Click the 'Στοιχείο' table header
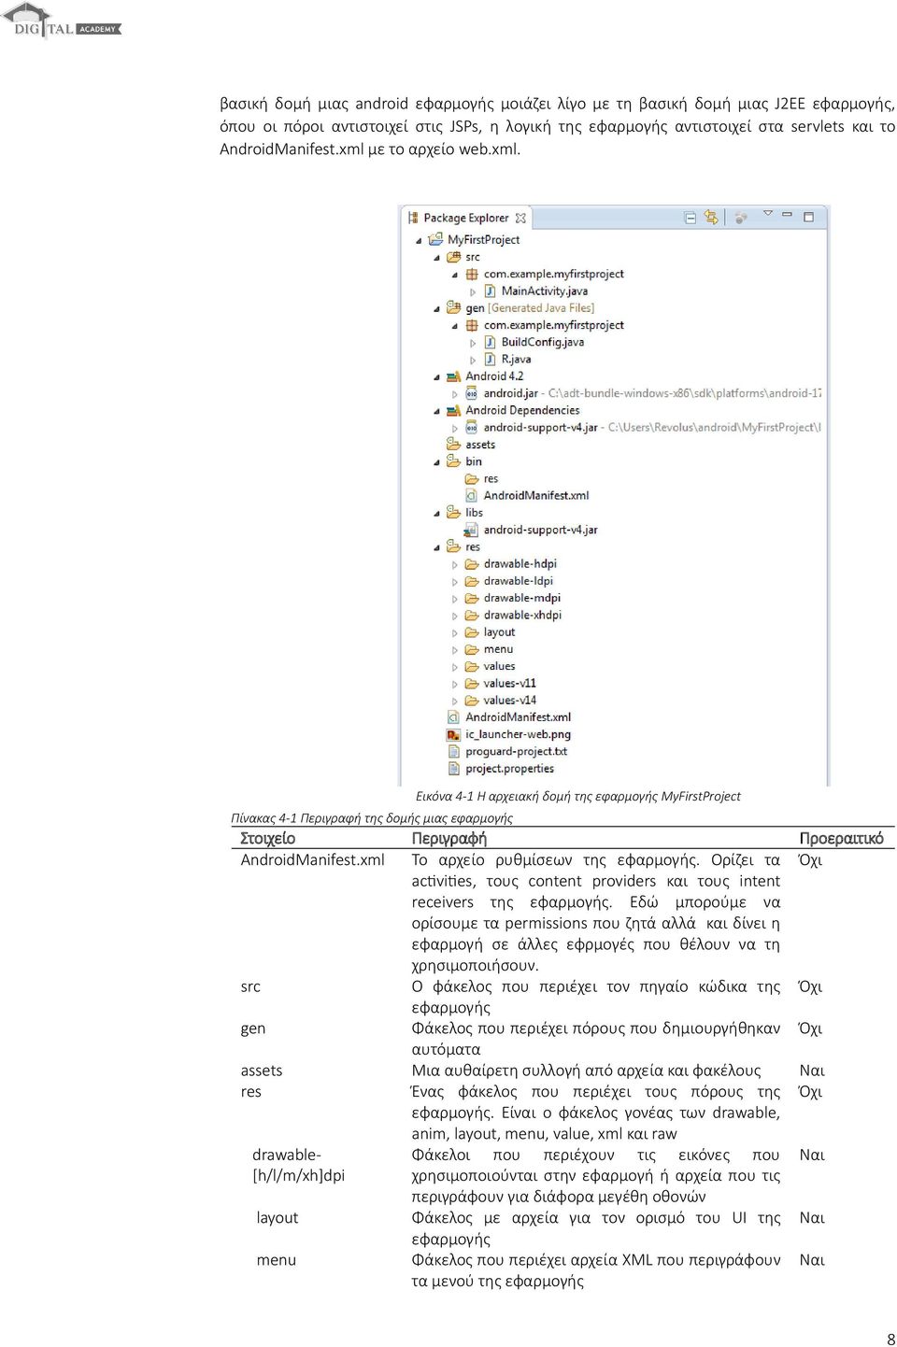897x1347 pixels. (x=267, y=838)
